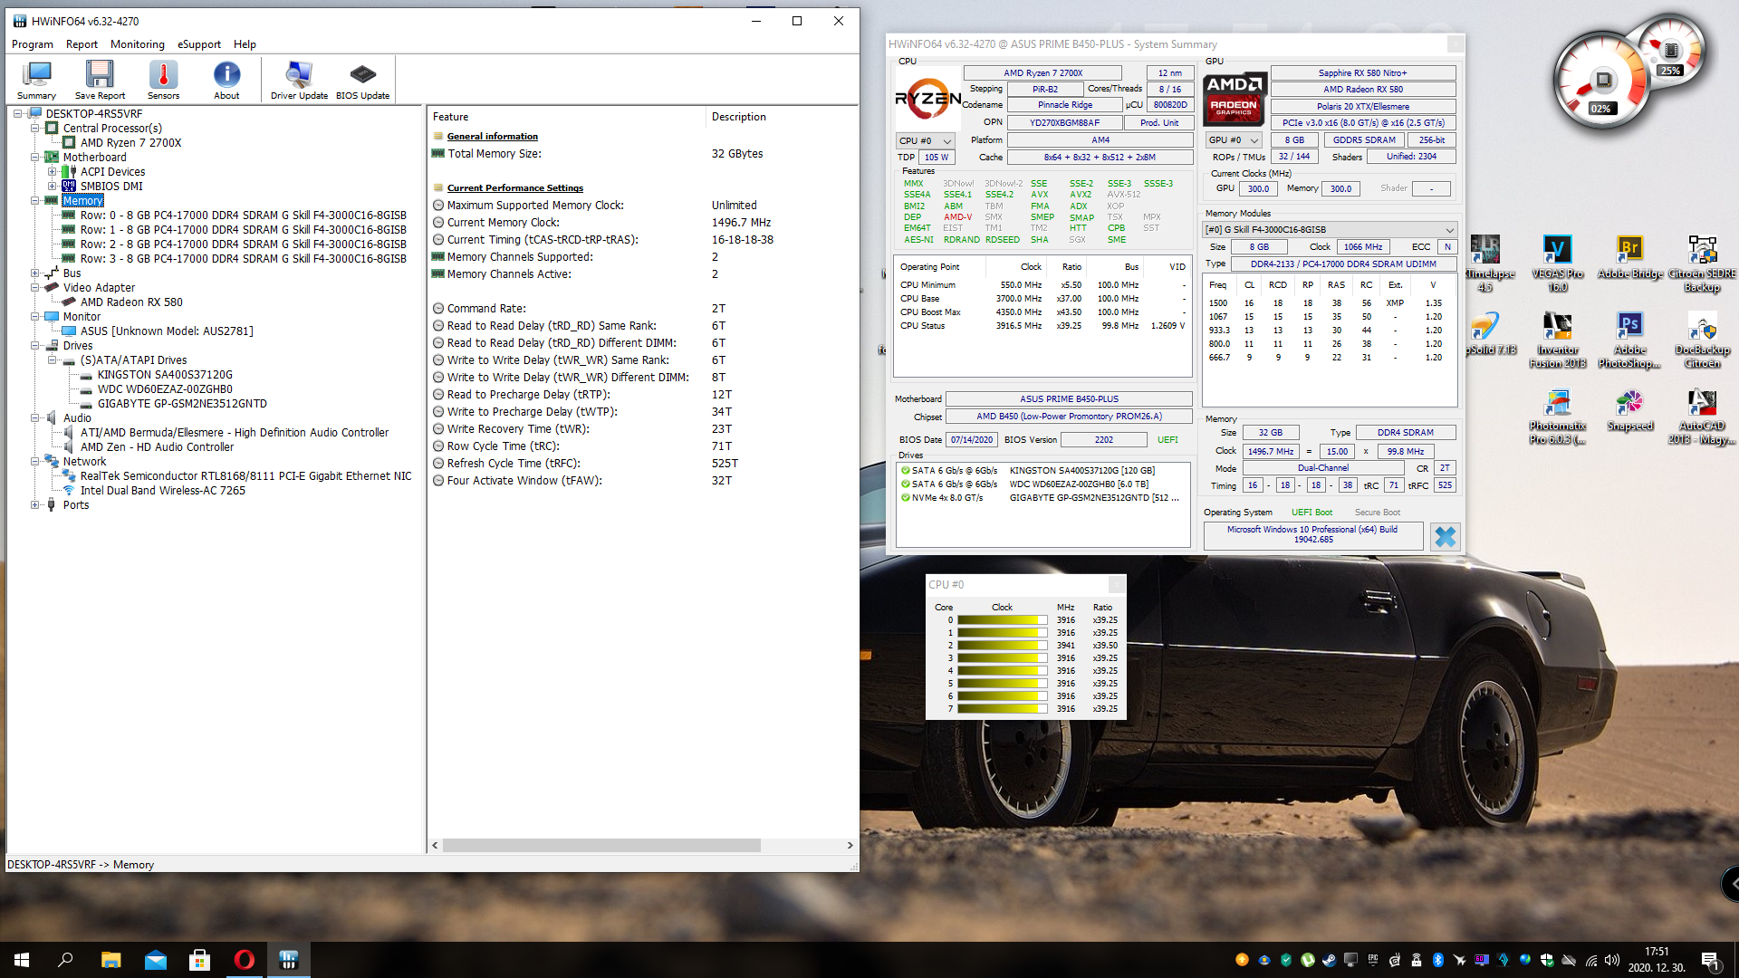The width and height of the screenshot is (1739, 978).
Task: Close System Summary with the blue X button
Action: pos(1445,537)
